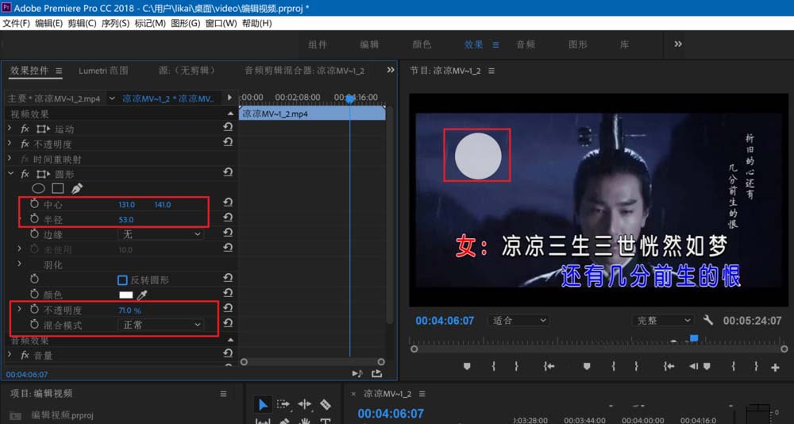
Task: Pick a color with the 颜色 eyedropper
Action: 142,295
